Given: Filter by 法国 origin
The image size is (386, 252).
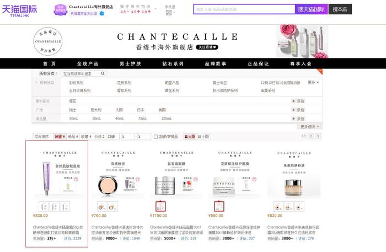Looking at the screenshot, I should tap(119, 110).
